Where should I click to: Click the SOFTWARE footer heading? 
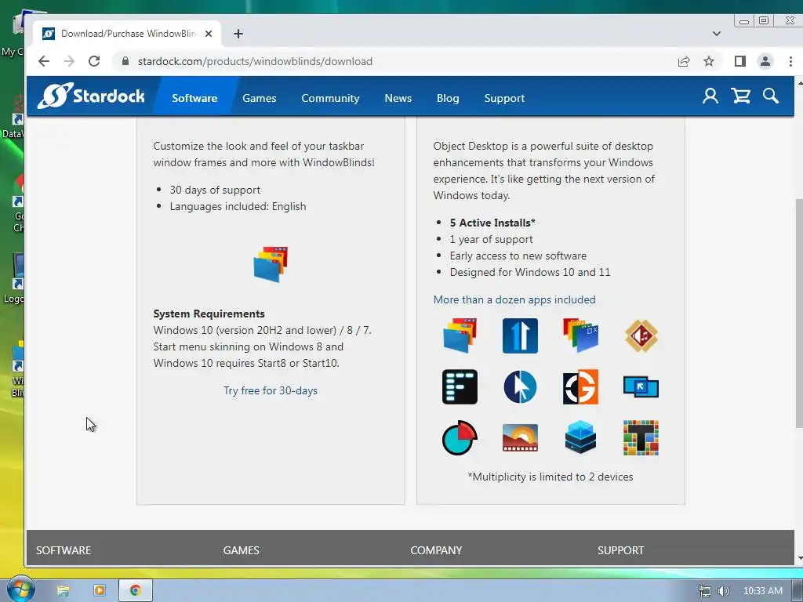tap(64, 550)
